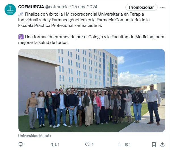Click the DNA emoji in the tweet
Image resolution: width=170 pixels, height=150 pixels.
point(21,14)
